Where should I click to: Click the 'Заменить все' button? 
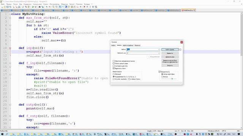(x=170, y=57)
